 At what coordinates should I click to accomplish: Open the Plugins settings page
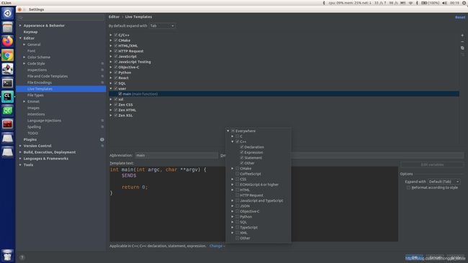30,139
